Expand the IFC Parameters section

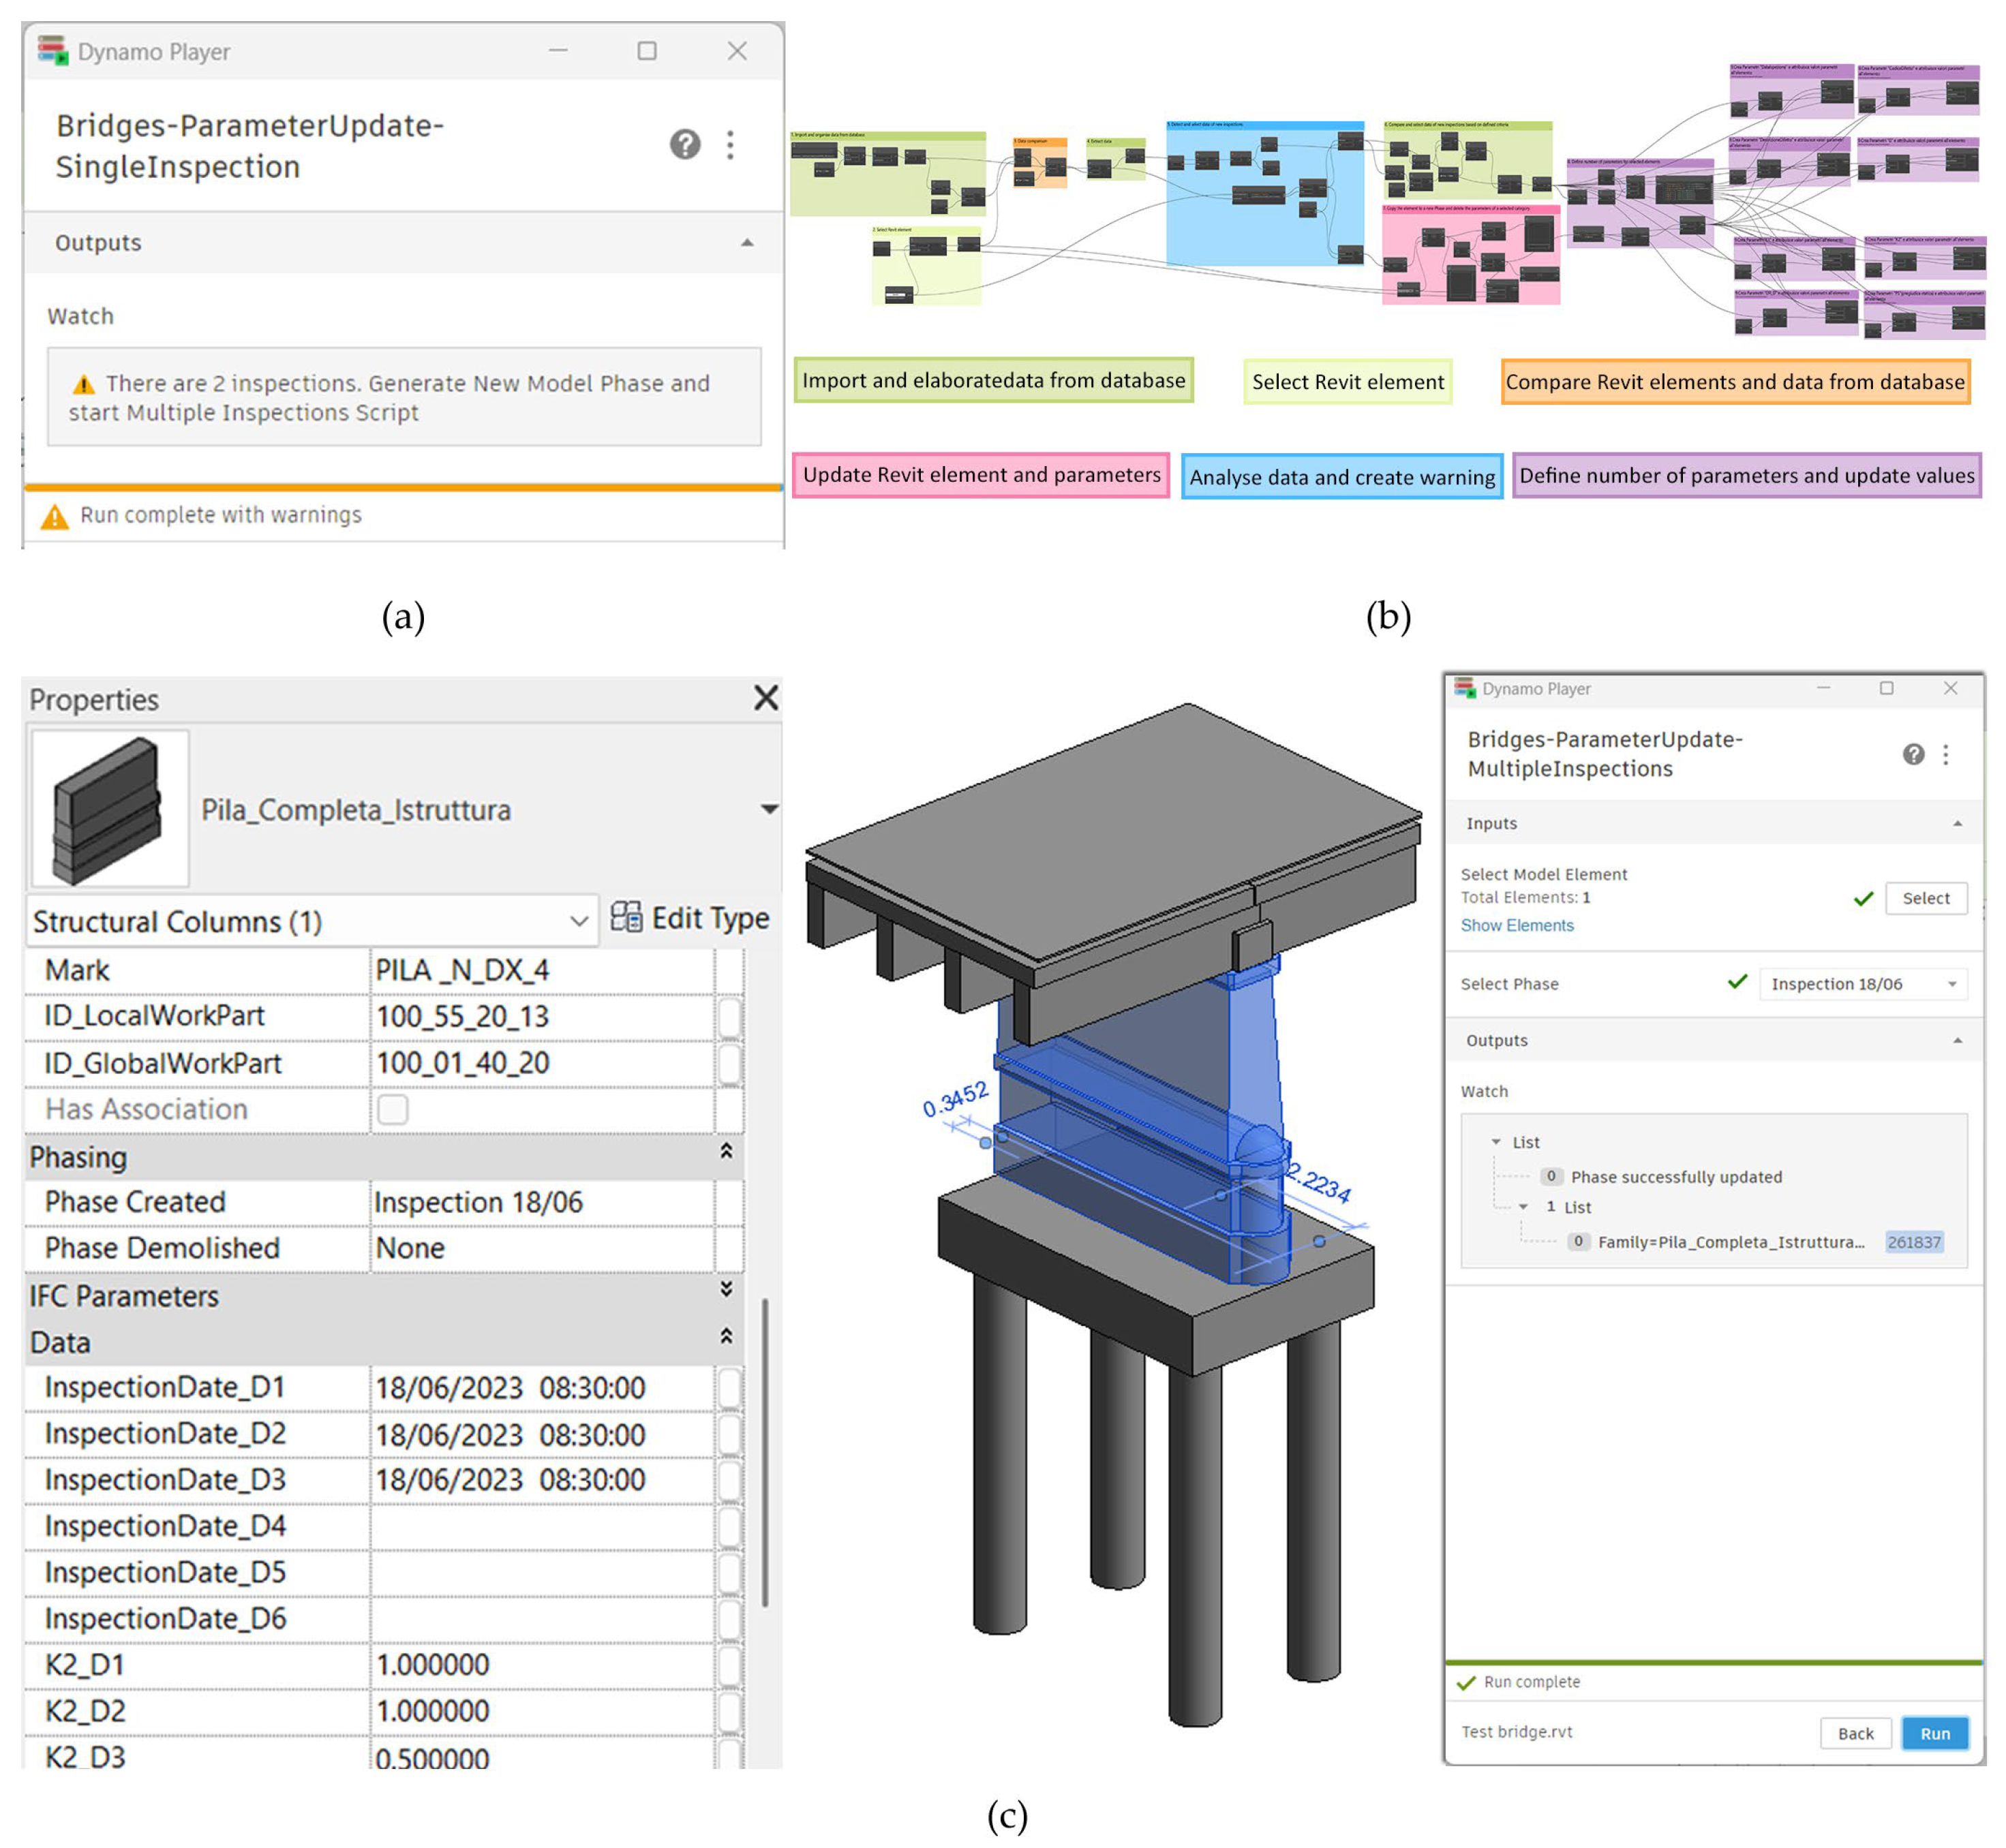(x=727, y=1289)
